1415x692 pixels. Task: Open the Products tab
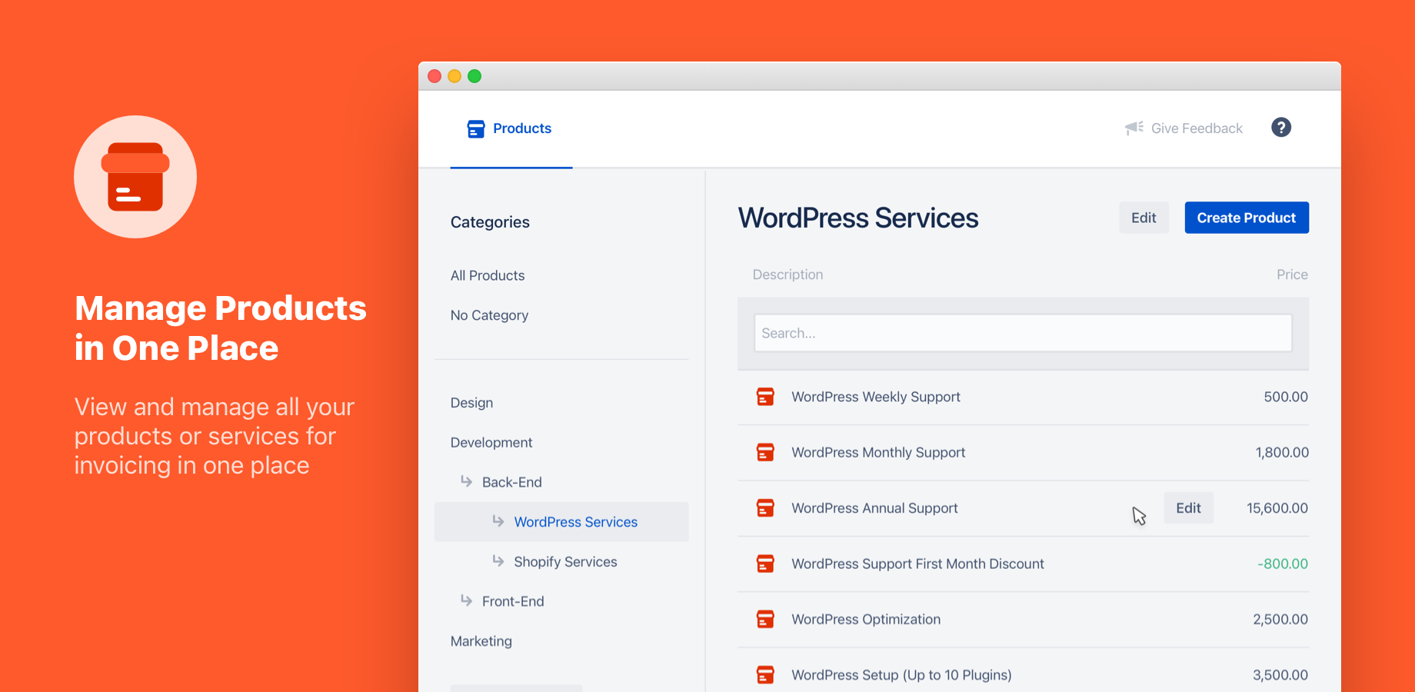(x=511, y=128)
